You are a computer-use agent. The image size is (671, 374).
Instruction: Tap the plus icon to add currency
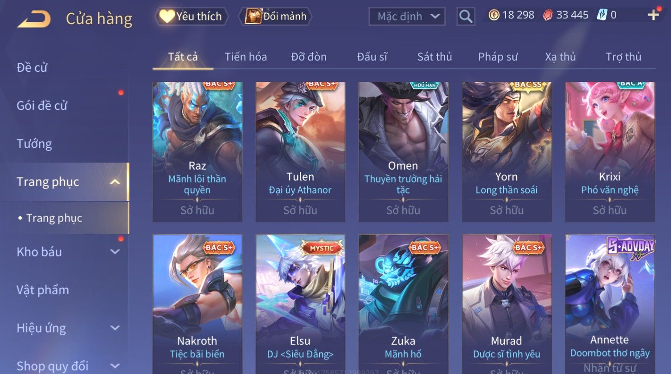pyautogui.click(x=653, y=15)
